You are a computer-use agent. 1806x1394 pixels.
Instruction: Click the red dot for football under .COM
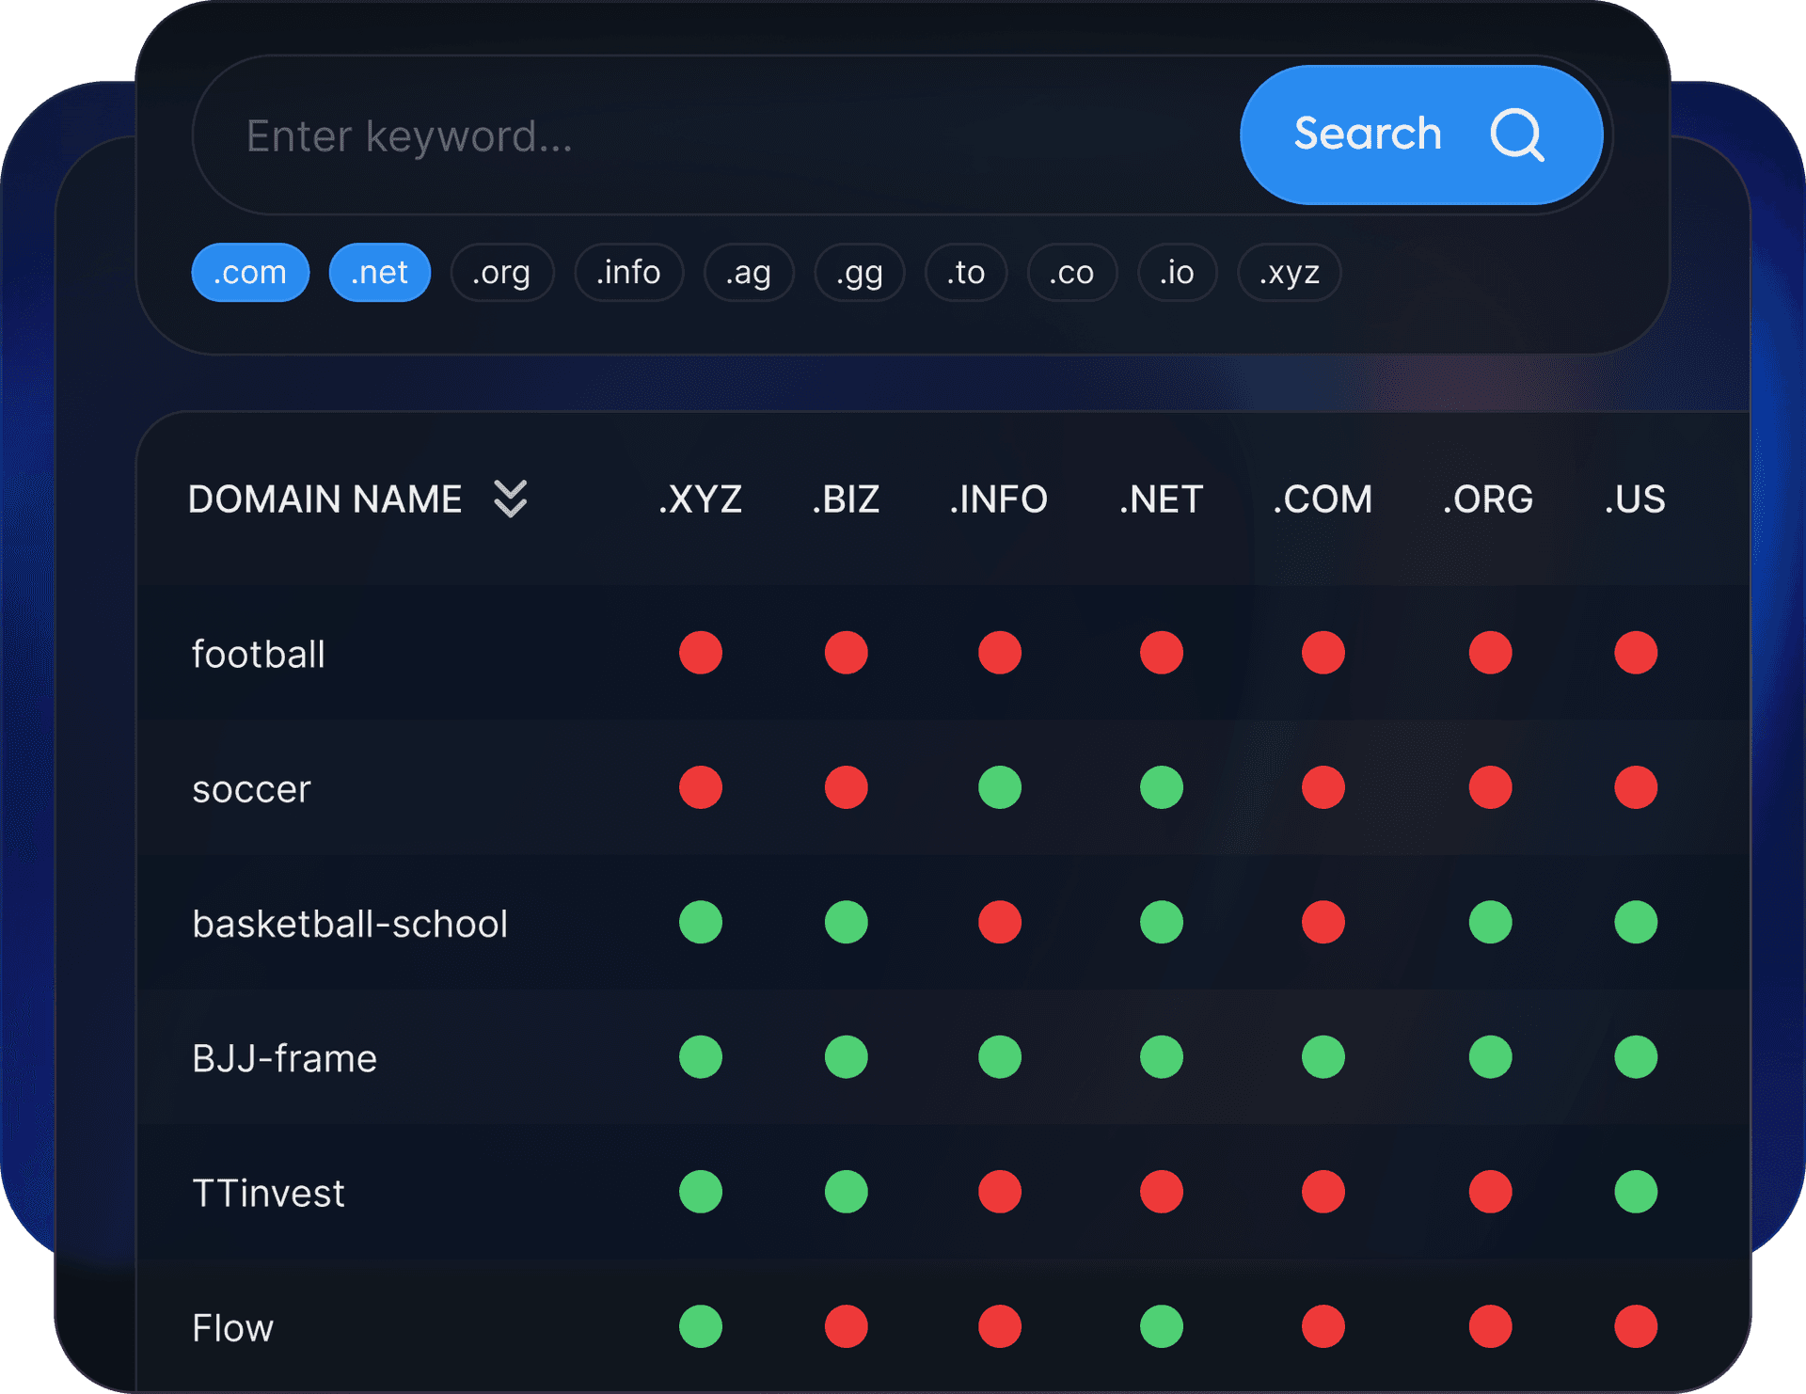(x=1323, y=653)
